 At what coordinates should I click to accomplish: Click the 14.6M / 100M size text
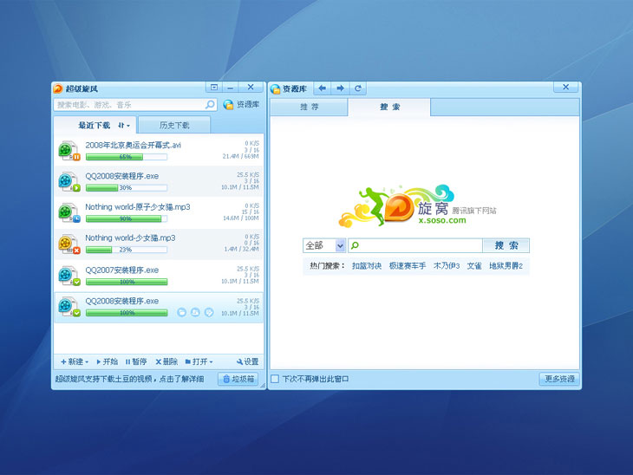pos(241,218)
